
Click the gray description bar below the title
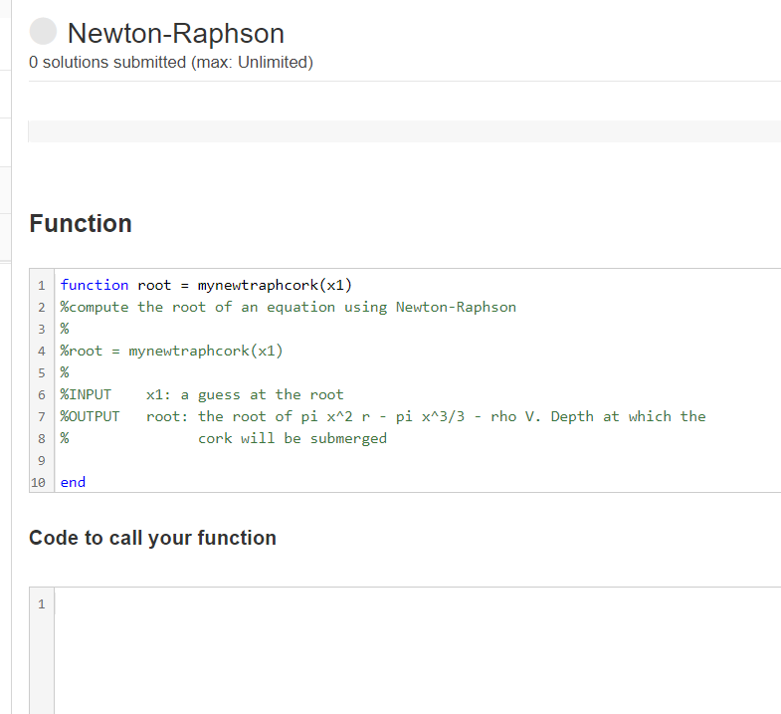click(x=405, y=131)
